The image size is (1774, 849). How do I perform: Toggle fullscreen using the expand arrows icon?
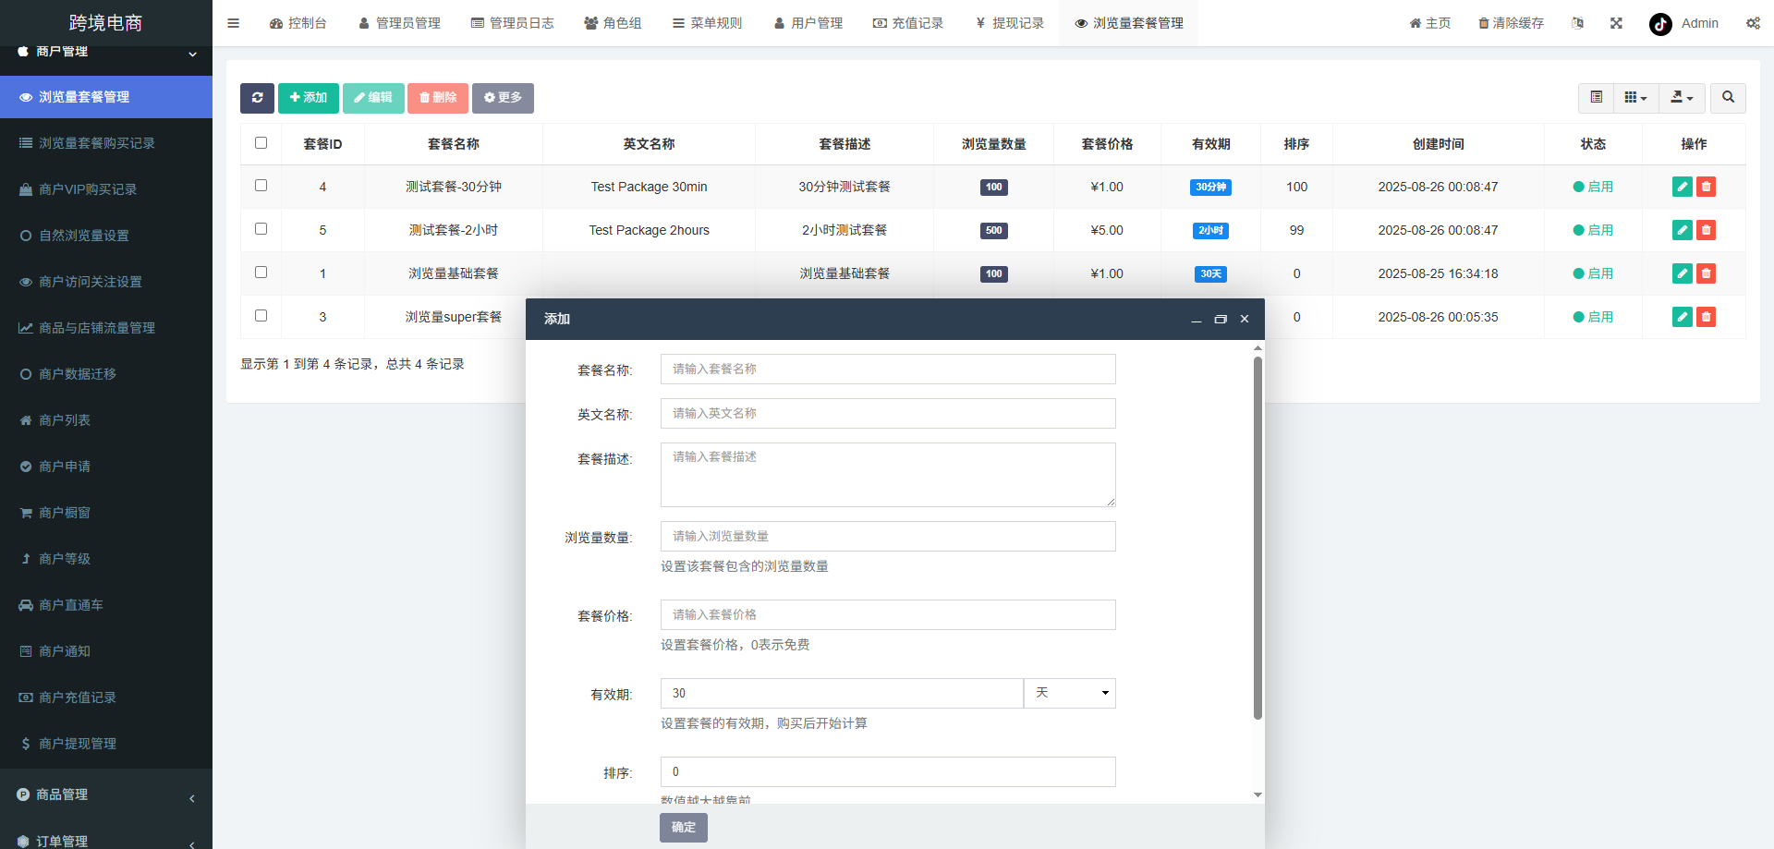point(1615,22)
